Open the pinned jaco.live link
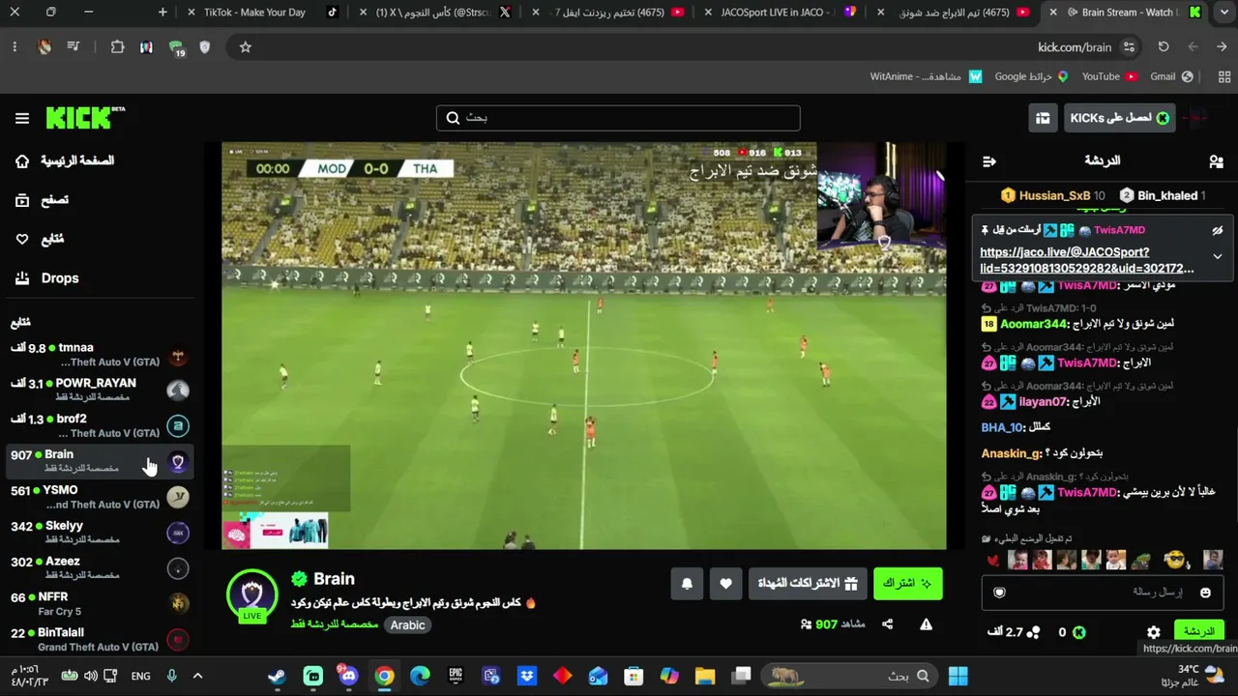Screen dimensions: 1238x696 (1087, 260)
